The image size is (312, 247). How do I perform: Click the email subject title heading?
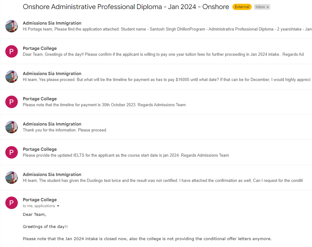coord(126,7)
